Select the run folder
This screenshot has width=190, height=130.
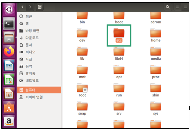click(x=119, y=90)
